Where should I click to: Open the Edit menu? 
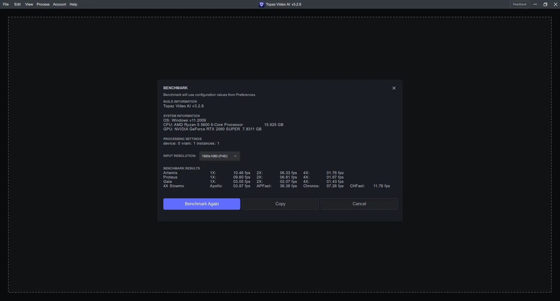pos(17,4)
